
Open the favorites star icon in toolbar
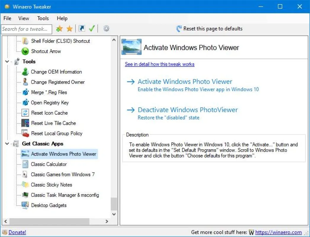tap(70, 29)
